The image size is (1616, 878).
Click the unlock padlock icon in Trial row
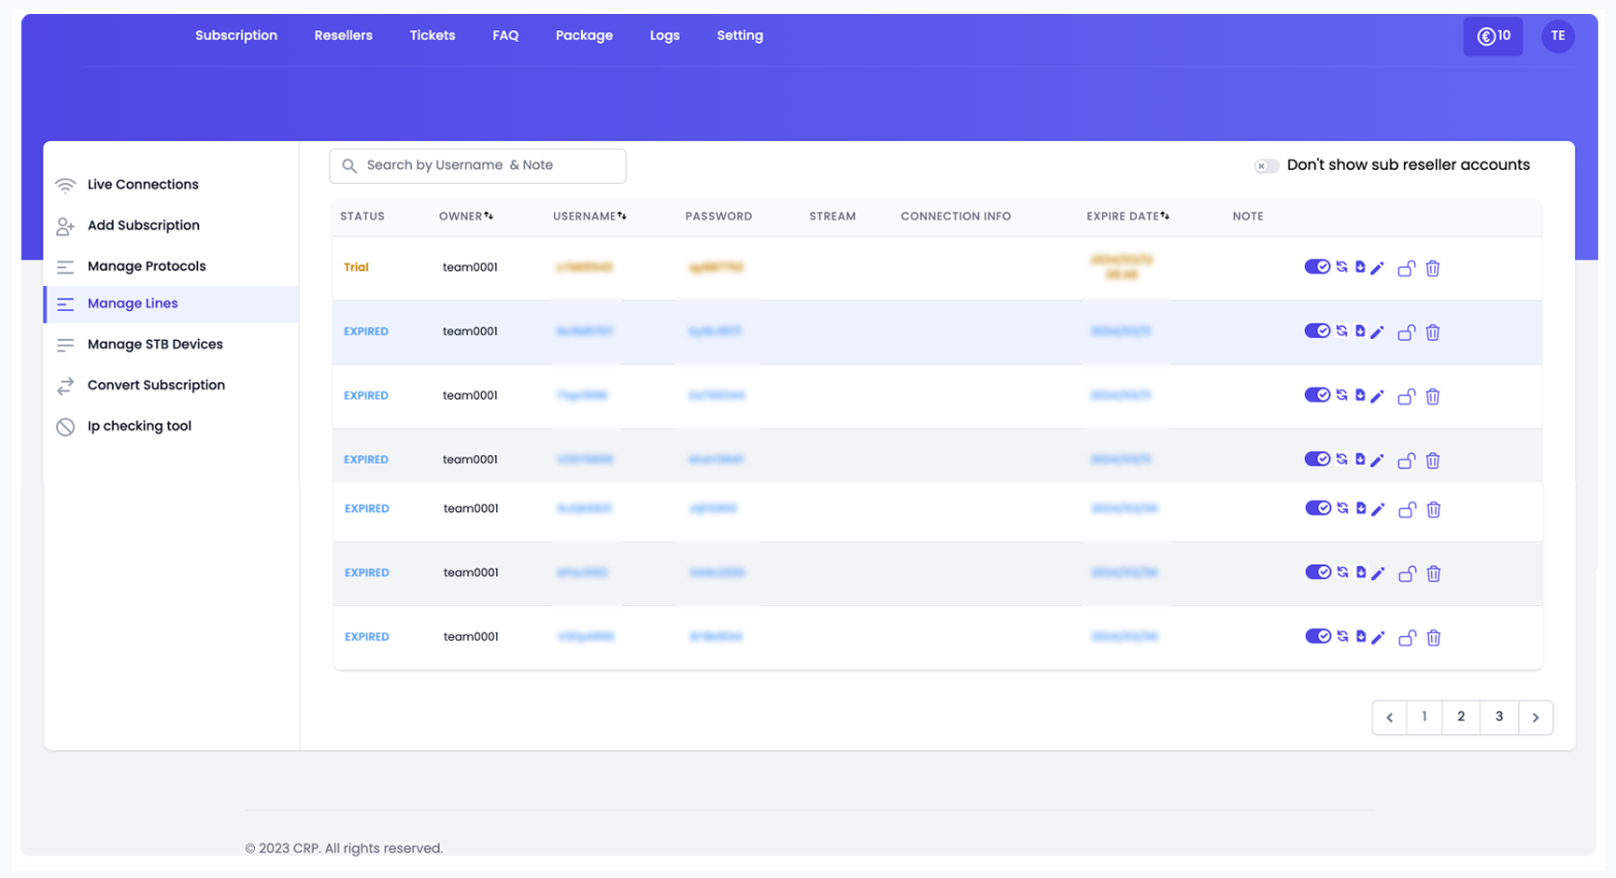point(1406,269)
